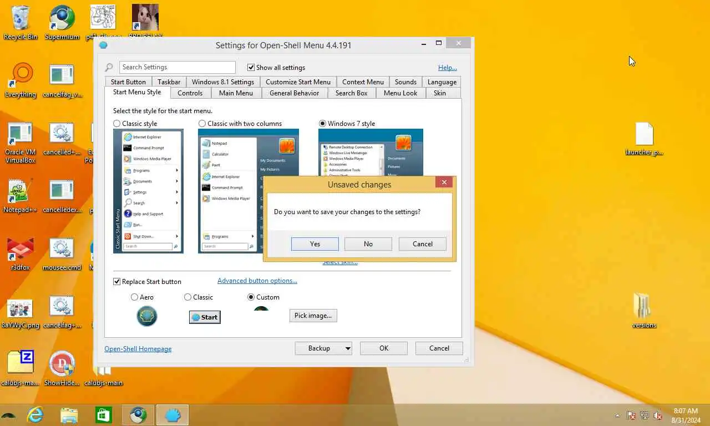Switch to the Start Button tab
710x426 pixels.
tap(128, 82)
